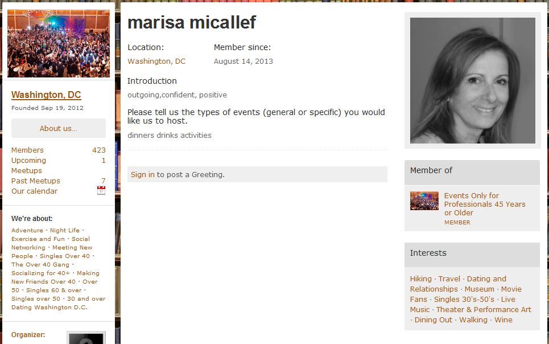Click the group banner photo at top left

[x=59, y=43]
